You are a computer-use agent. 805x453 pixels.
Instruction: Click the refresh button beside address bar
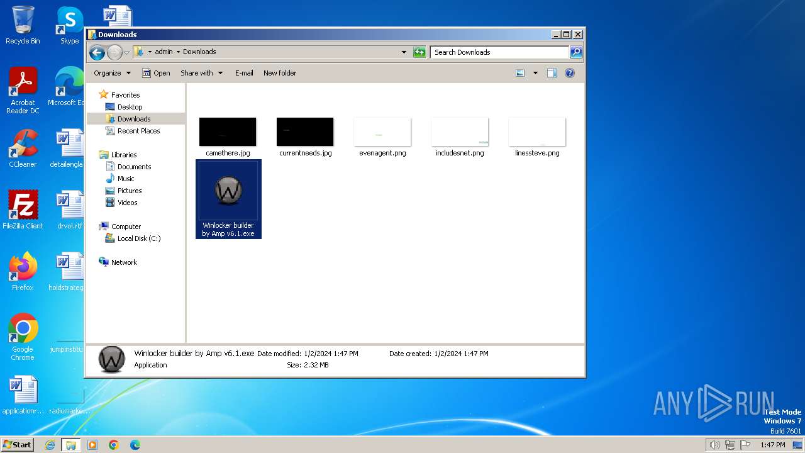pyautogui.click(x=419, y=52)
